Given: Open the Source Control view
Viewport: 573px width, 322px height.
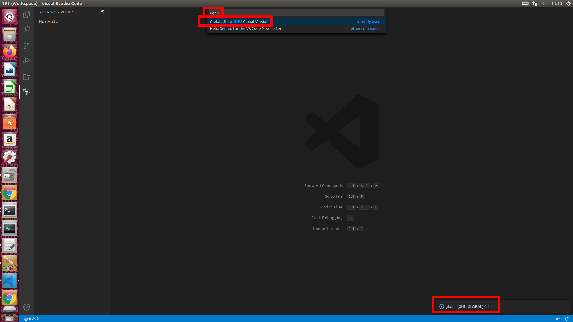Looking at the screenshot, I should point(27,45).
